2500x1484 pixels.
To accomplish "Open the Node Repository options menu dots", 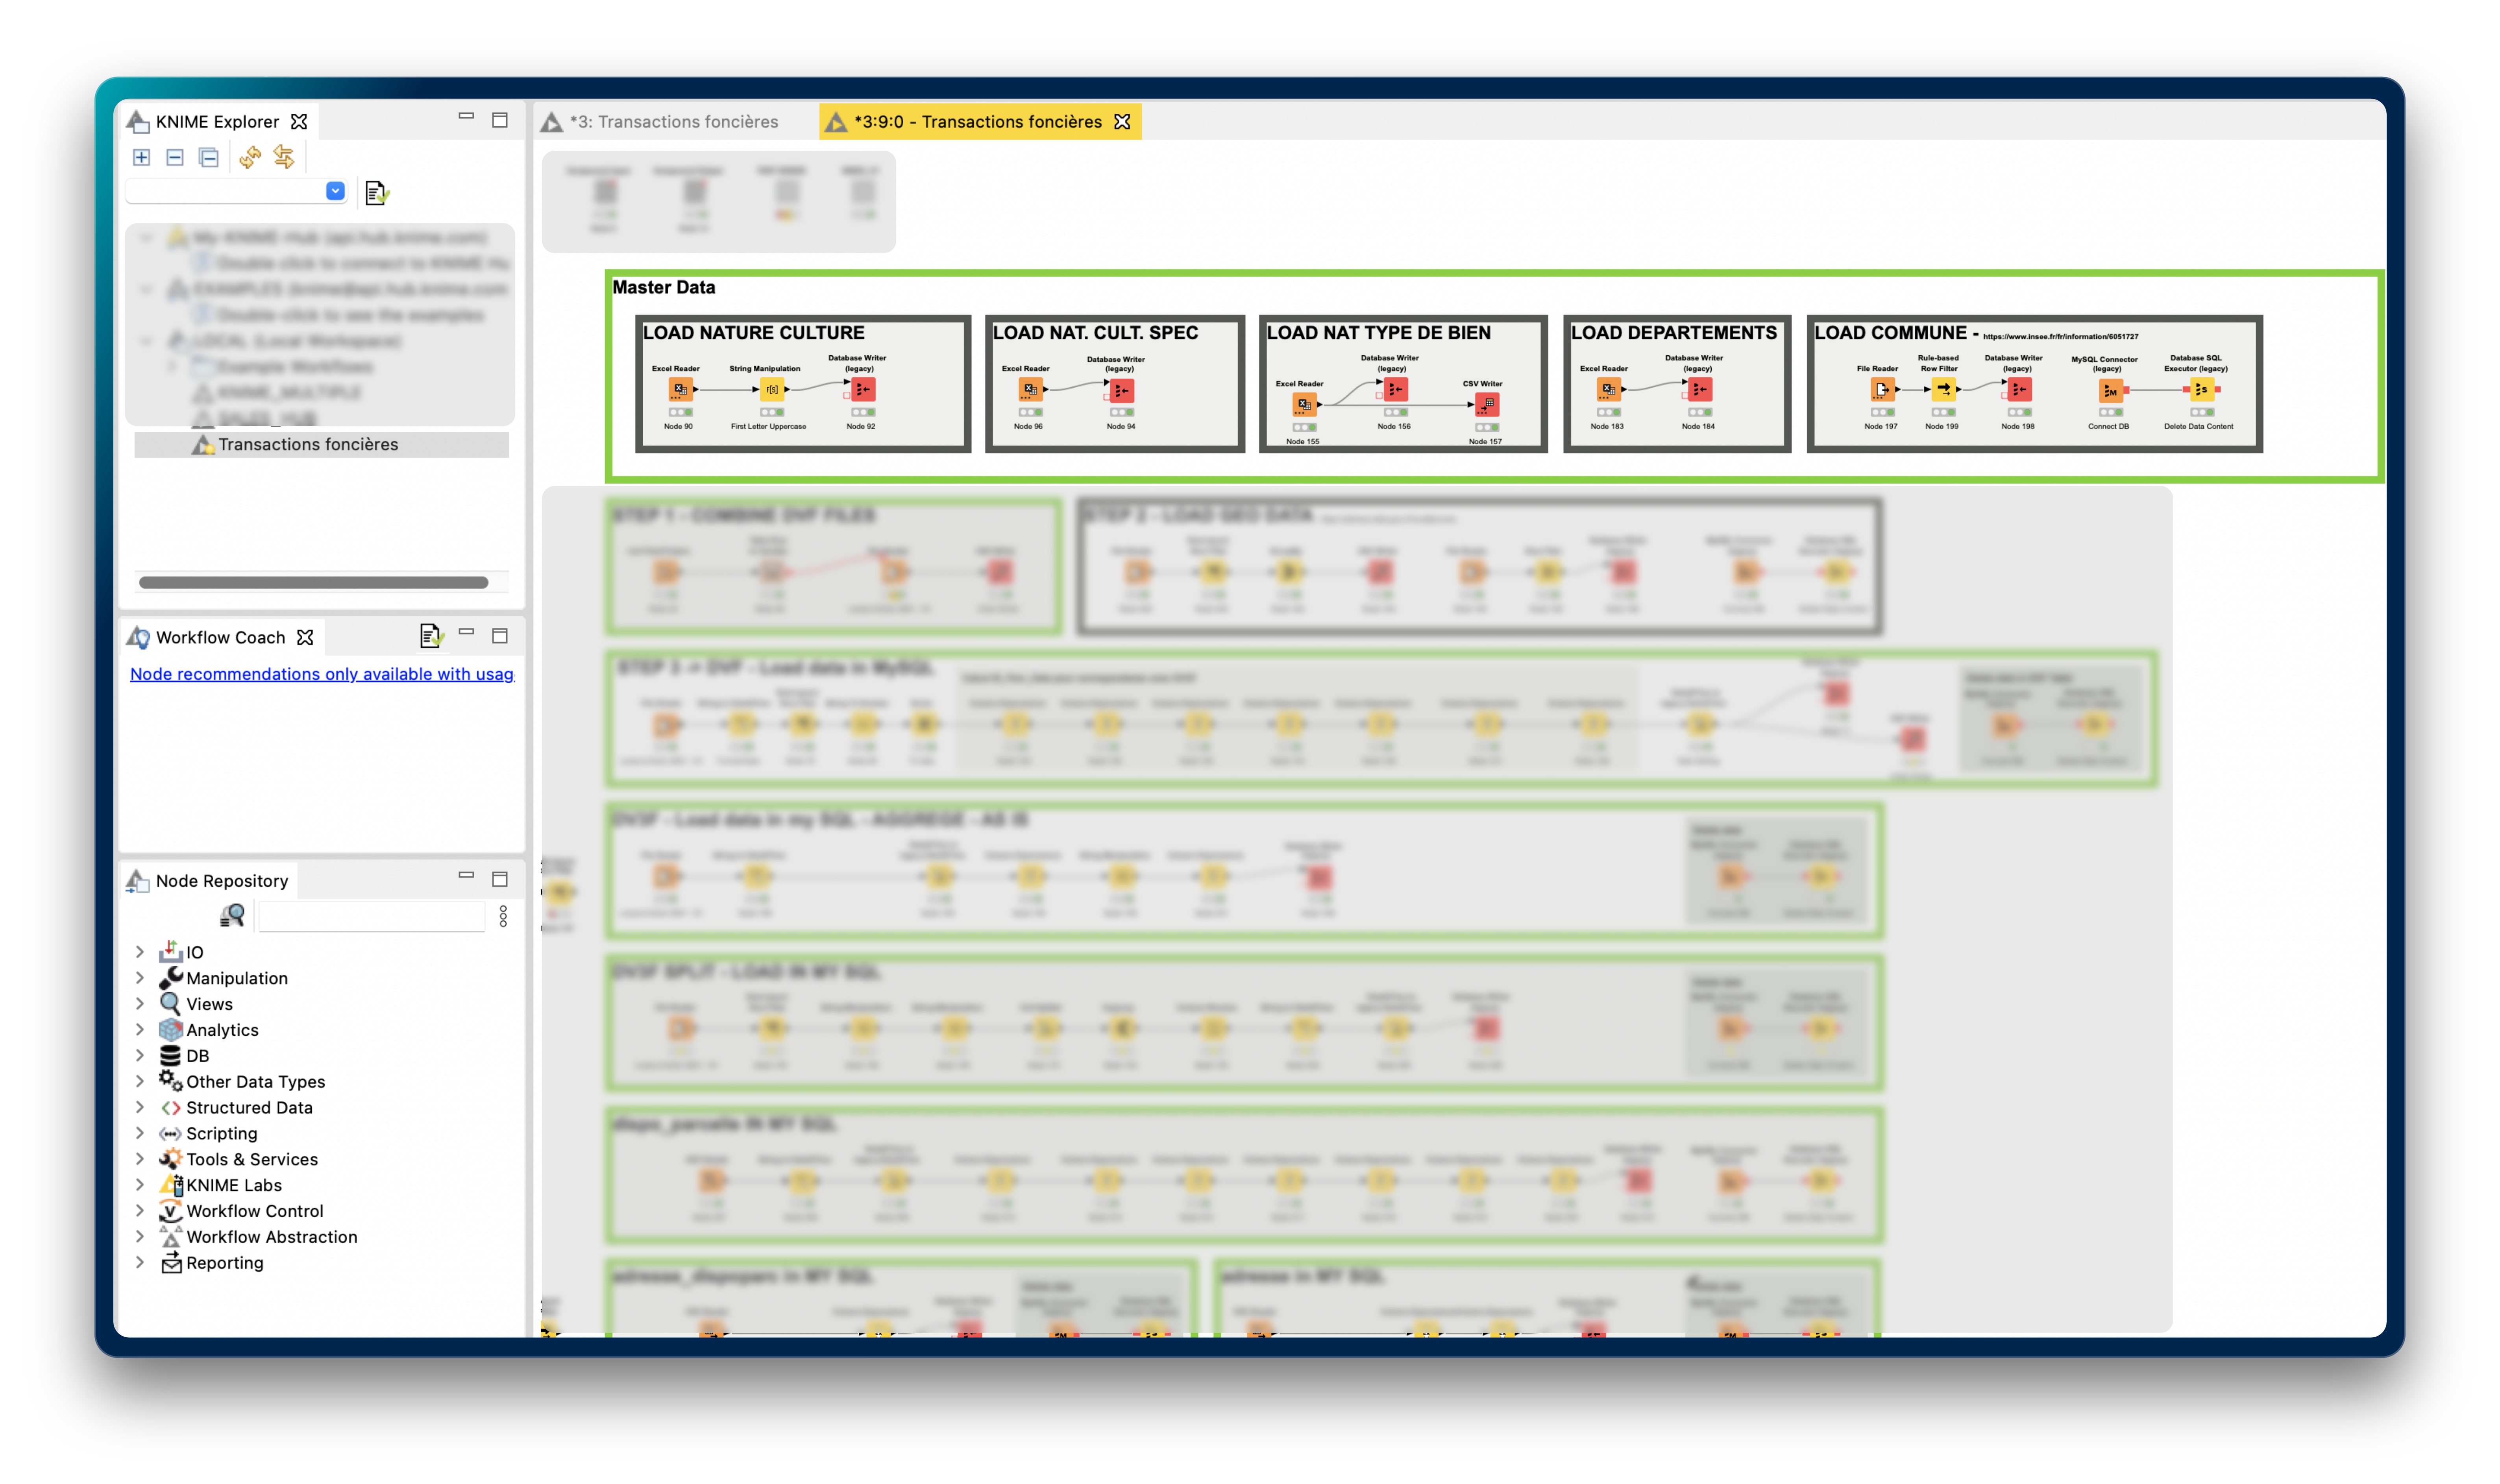I will click(503, 916).
